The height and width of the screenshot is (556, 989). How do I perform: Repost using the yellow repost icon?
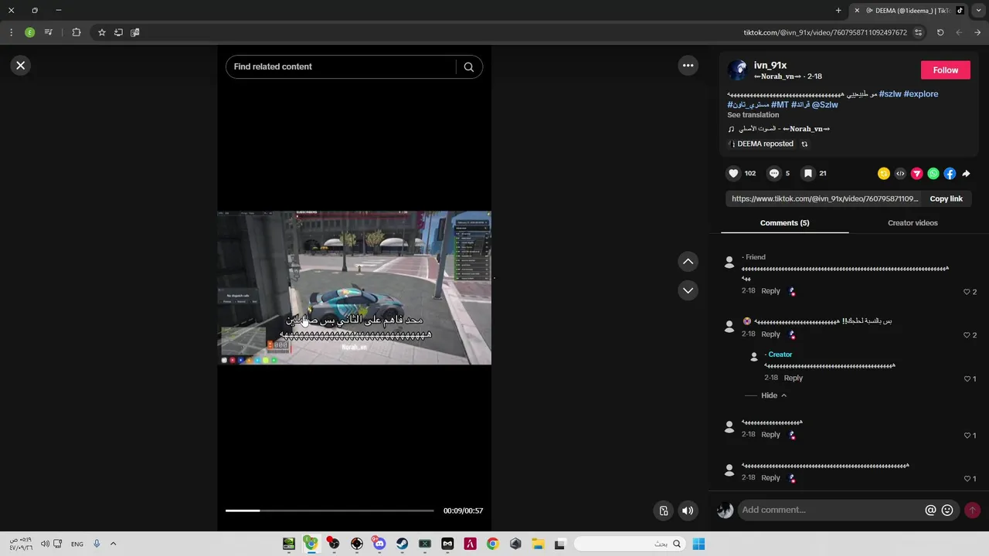click(x=884, y=174)
